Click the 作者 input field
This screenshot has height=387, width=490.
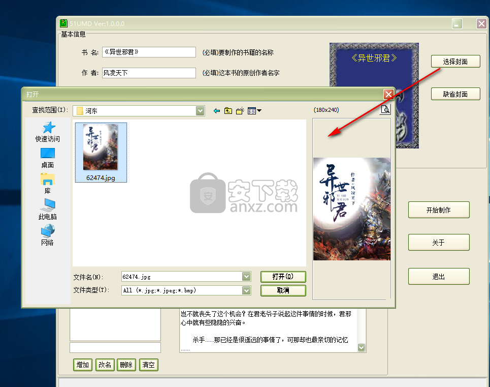(x=149, y=73)
